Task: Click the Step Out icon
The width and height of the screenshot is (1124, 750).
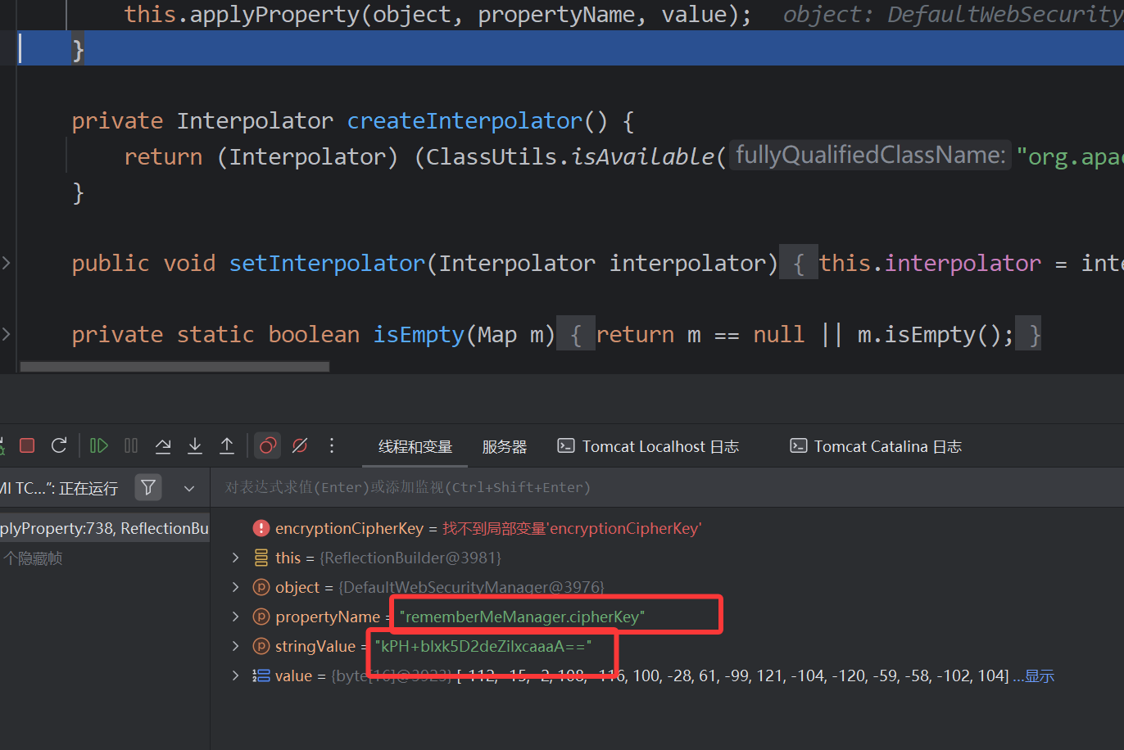Action: (x=227, y=445)
